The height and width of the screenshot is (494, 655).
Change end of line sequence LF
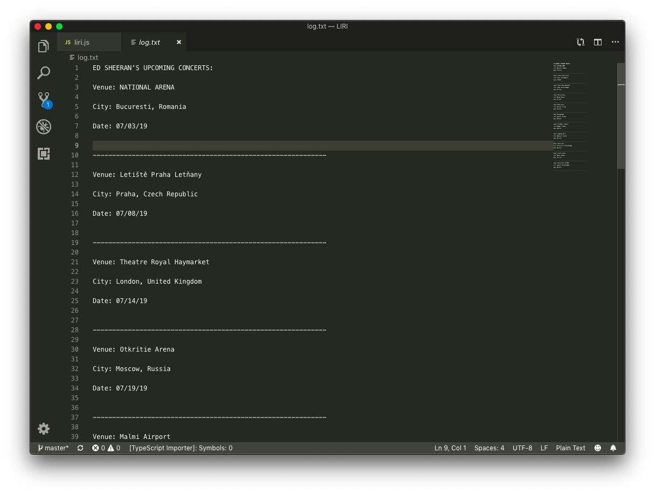[x=544, y=448]
